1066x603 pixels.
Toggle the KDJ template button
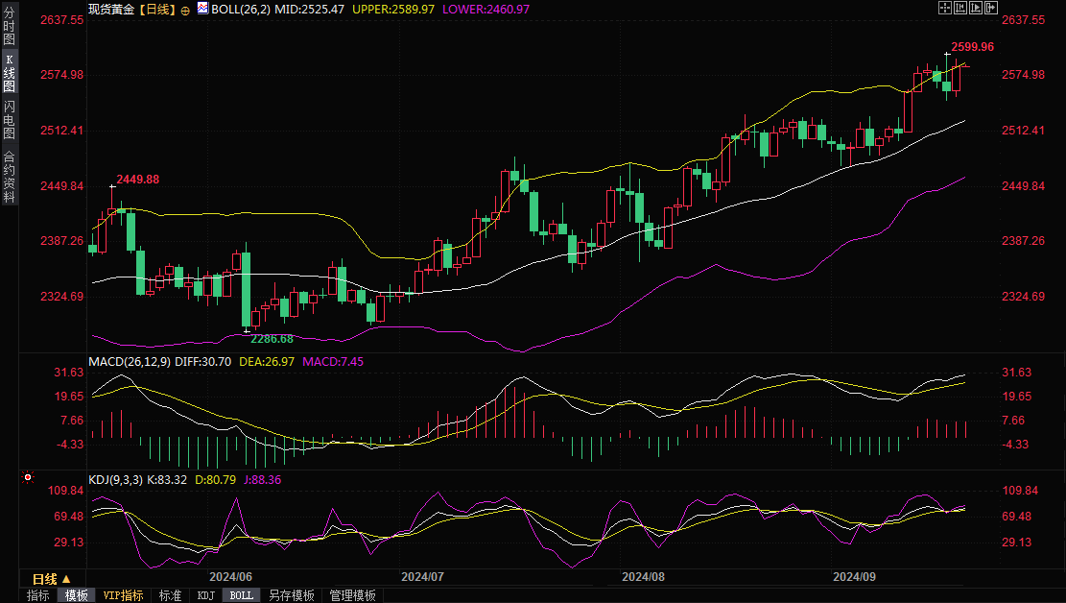[206, 595]
